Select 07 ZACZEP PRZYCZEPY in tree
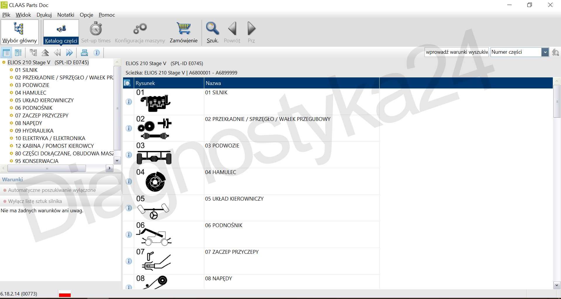The width and height of the screenshot is (561, 299). click(x=42, y=115)
